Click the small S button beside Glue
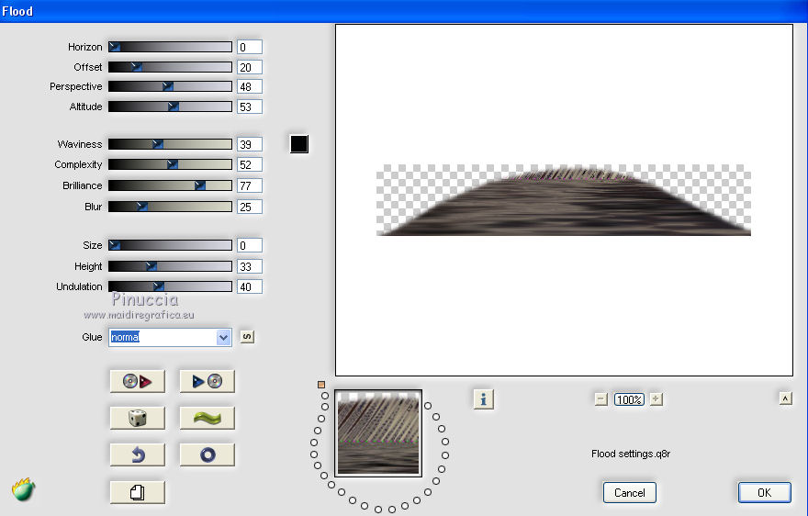The height and width of the screenshot is (516, 808). (246, 337)
